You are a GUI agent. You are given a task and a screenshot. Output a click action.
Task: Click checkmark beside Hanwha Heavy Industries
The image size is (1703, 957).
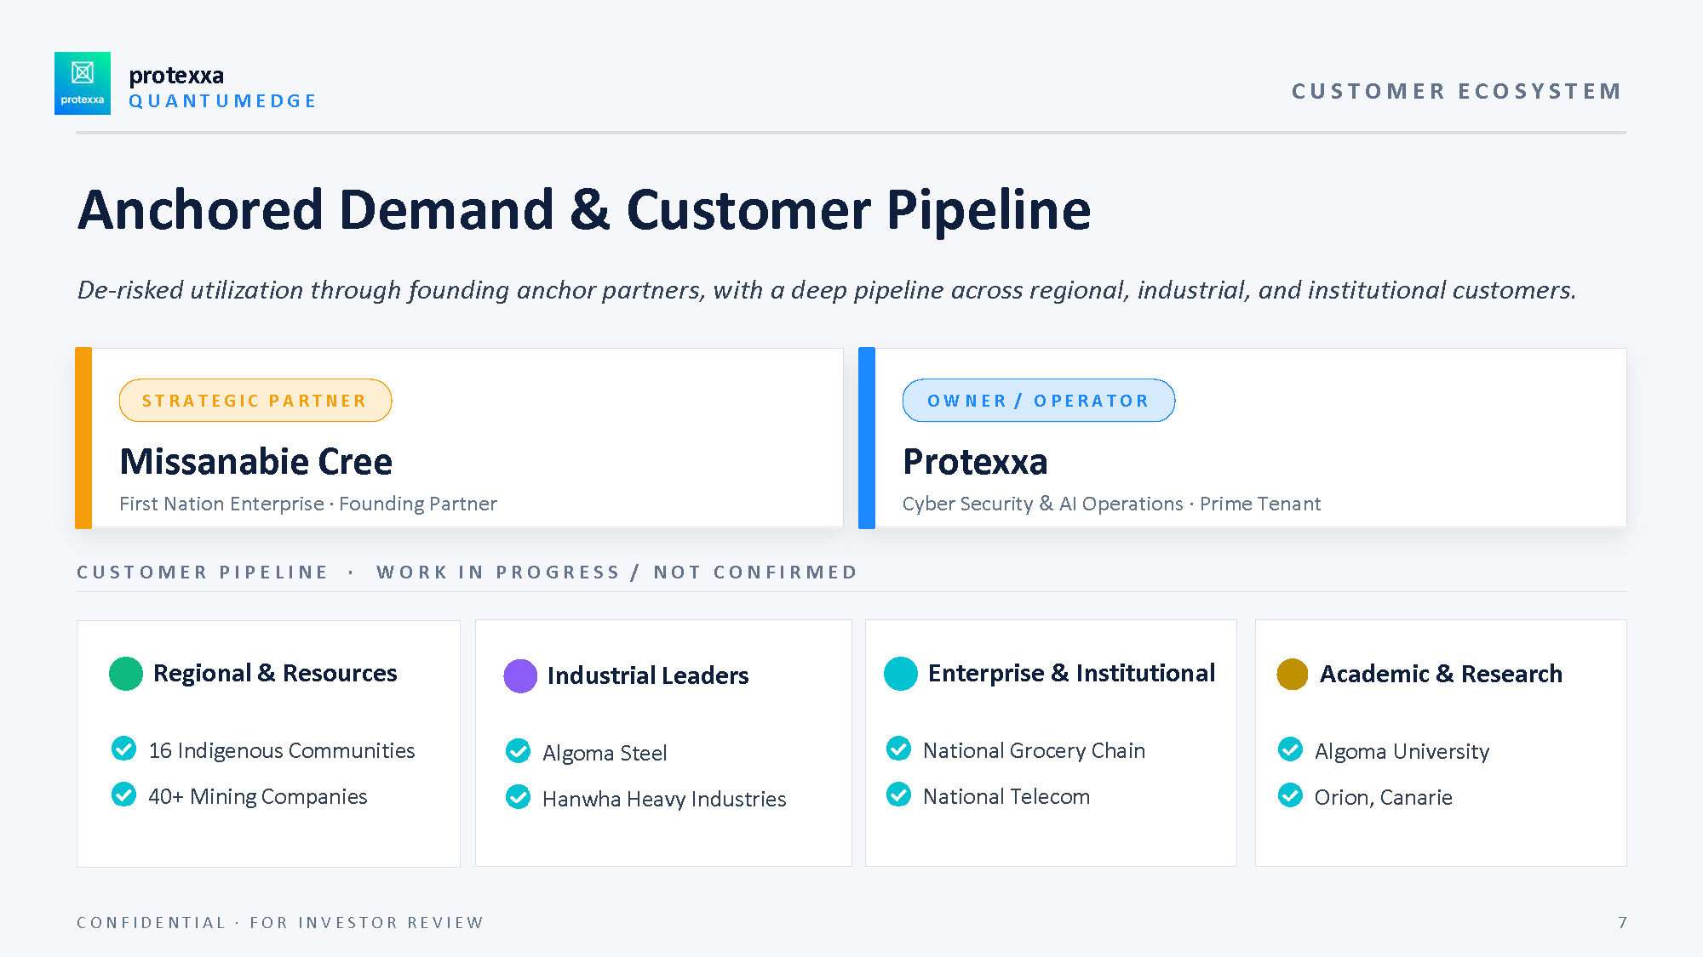(x=518, y=797)
